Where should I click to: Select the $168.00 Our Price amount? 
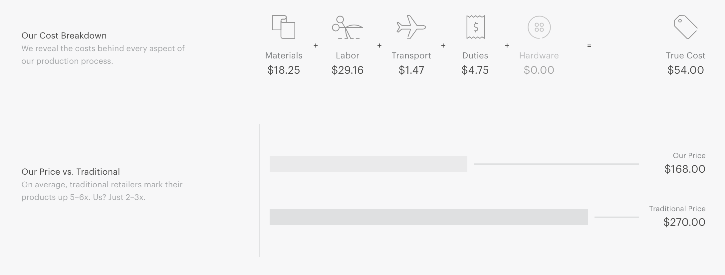tap(685, 169)
